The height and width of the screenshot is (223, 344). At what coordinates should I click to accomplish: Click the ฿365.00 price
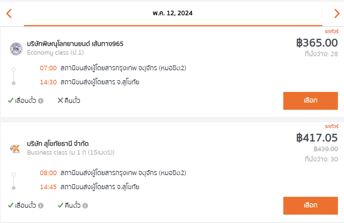coord(317,43)
